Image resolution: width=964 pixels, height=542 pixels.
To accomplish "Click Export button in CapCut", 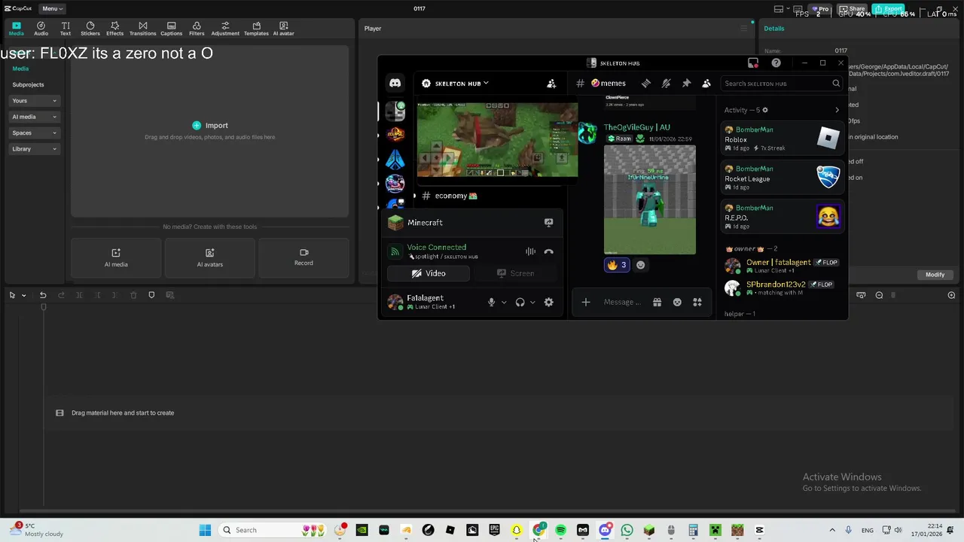I will click(x=888, y=9).
